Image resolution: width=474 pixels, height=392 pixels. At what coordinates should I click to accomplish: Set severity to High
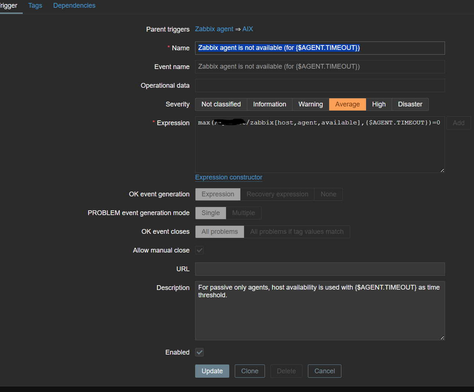coord(379,104)
